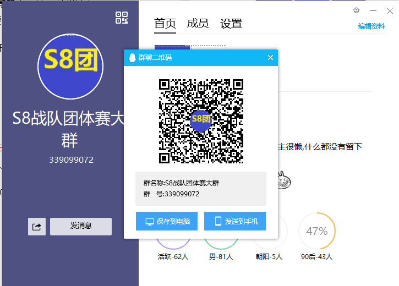Open the 设置 tab
Viewport: 399px width, 286px height.
[231, 24]
